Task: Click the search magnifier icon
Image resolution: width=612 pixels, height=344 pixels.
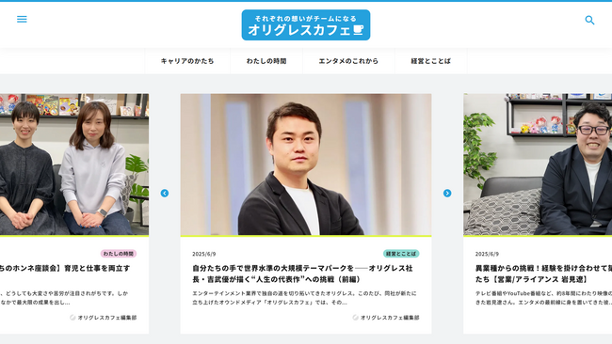Action: point(589,20)
